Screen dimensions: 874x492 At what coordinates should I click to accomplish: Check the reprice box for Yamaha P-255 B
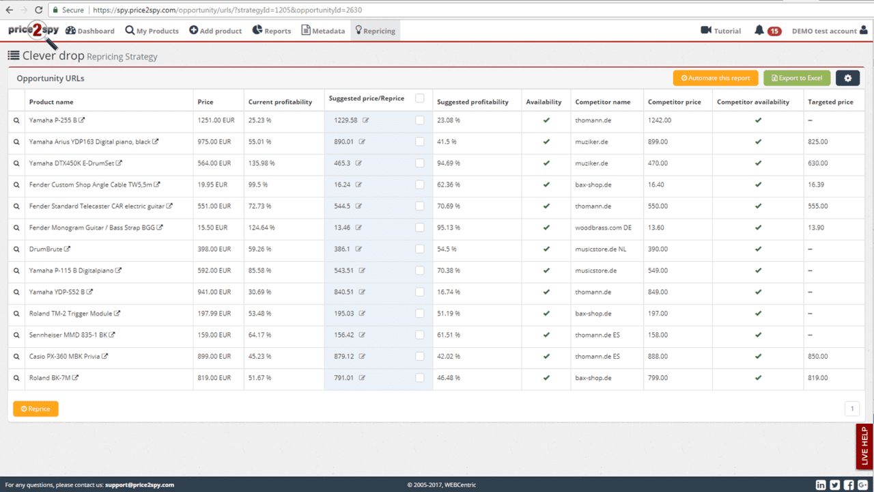[419, 120]
